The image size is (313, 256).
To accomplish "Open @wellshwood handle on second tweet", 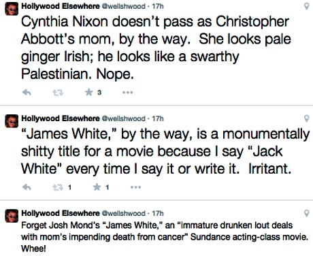I will (124, 118).
